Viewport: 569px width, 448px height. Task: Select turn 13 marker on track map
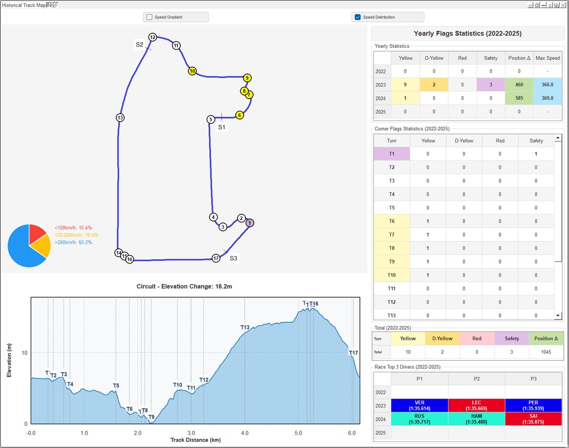(120, 118)
